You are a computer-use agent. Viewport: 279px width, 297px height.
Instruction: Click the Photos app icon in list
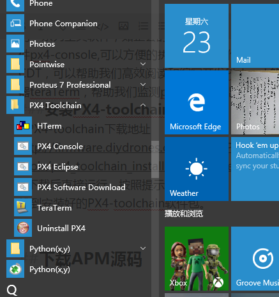(15, 44)
